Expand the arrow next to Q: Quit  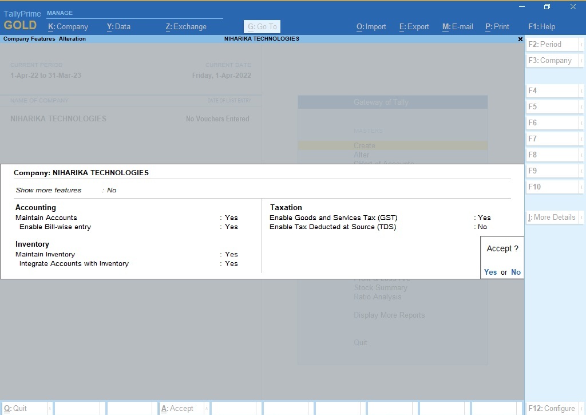tap(50, 408)
